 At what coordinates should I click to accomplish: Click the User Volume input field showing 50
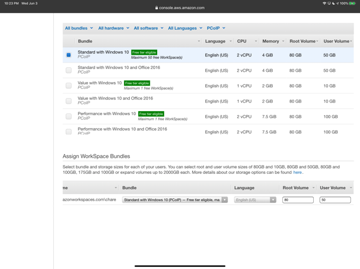click(x=335, y=200)
